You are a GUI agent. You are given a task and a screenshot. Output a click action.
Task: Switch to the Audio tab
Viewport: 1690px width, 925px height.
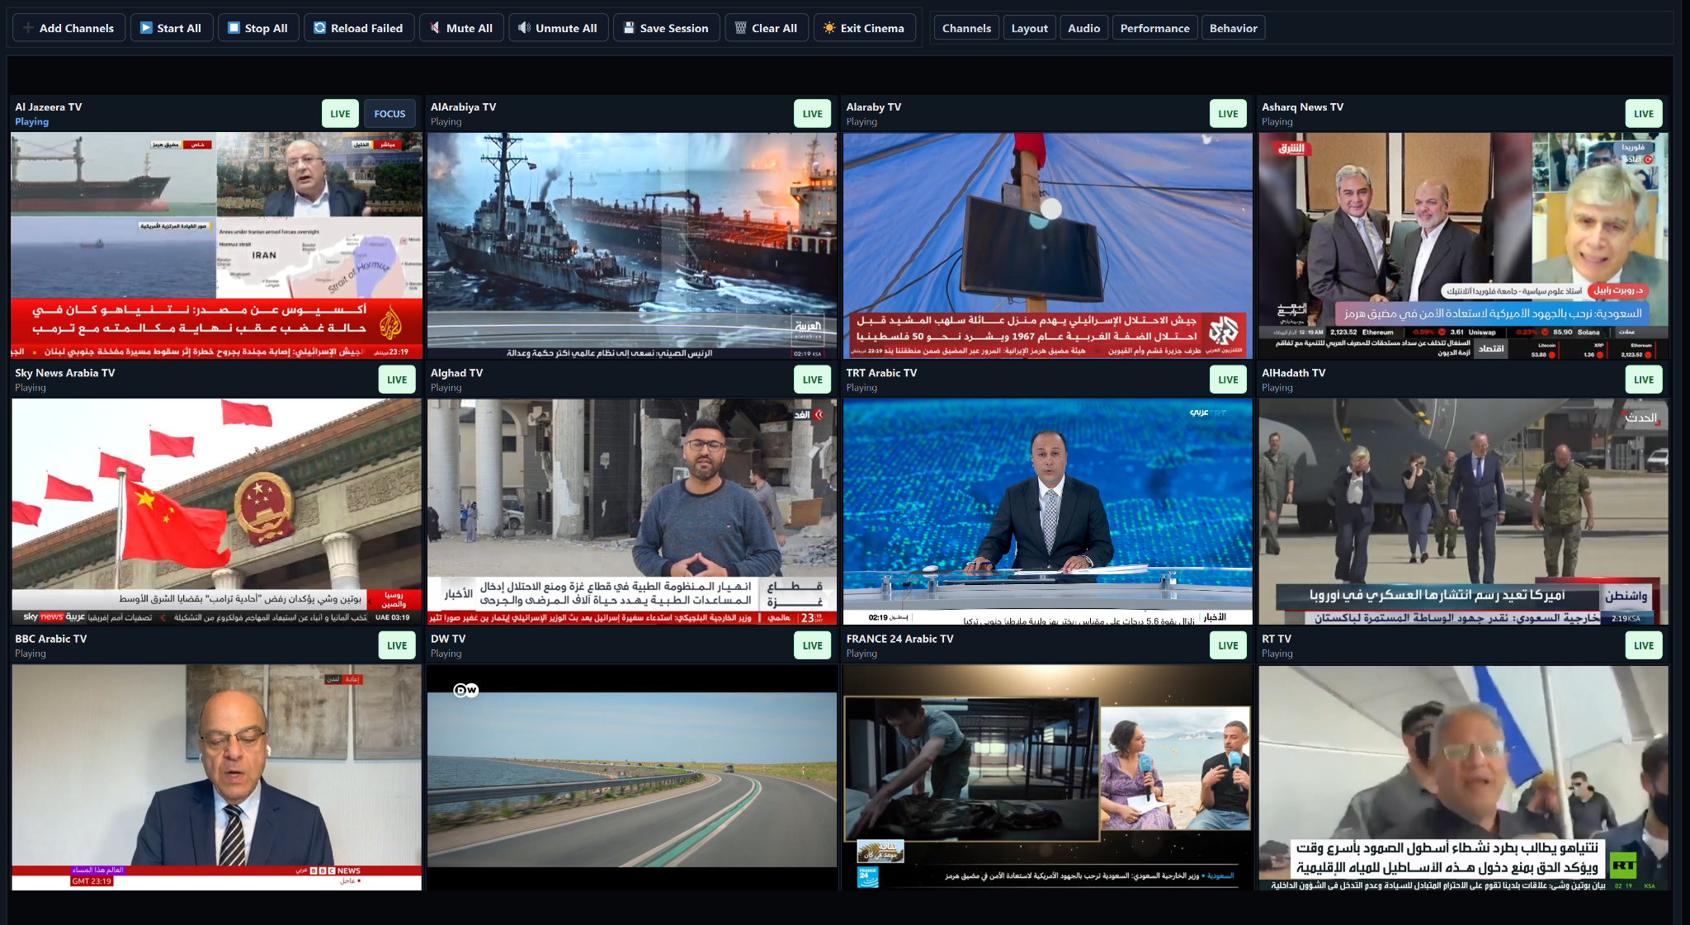pyautogui.click(x=1083, y=28)
